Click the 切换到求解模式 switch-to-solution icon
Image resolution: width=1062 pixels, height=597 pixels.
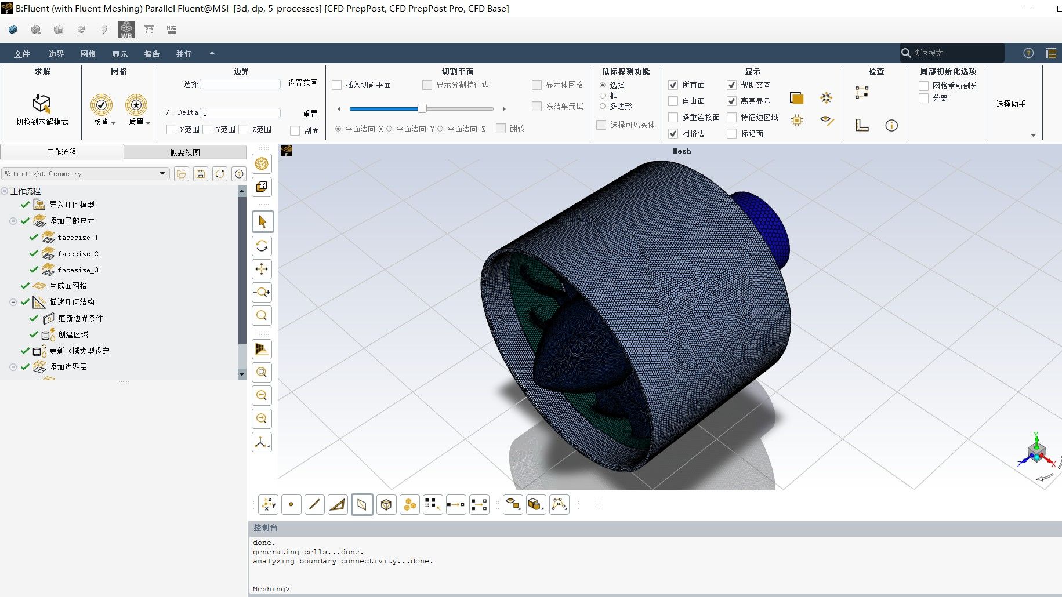pos(42,104)
